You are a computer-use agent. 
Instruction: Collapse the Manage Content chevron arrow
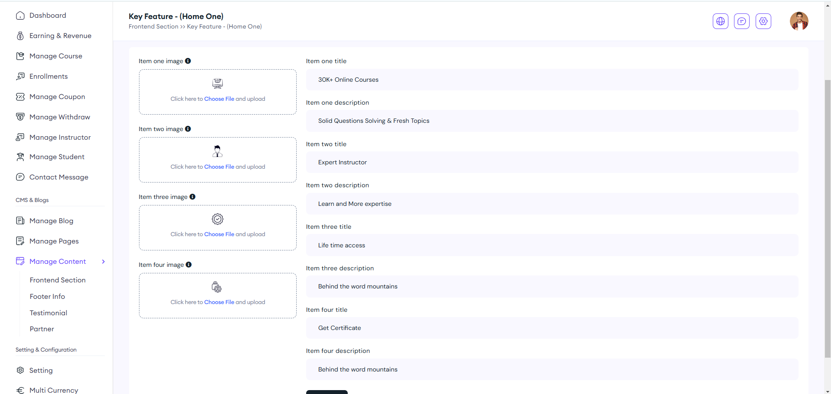pos(103,262)
